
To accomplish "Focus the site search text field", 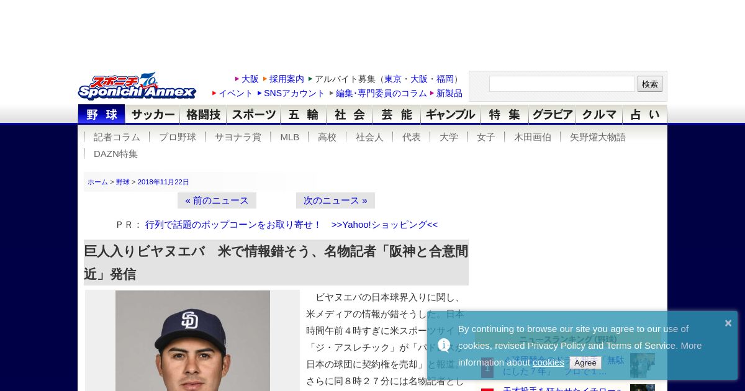I will coord(562,84).
